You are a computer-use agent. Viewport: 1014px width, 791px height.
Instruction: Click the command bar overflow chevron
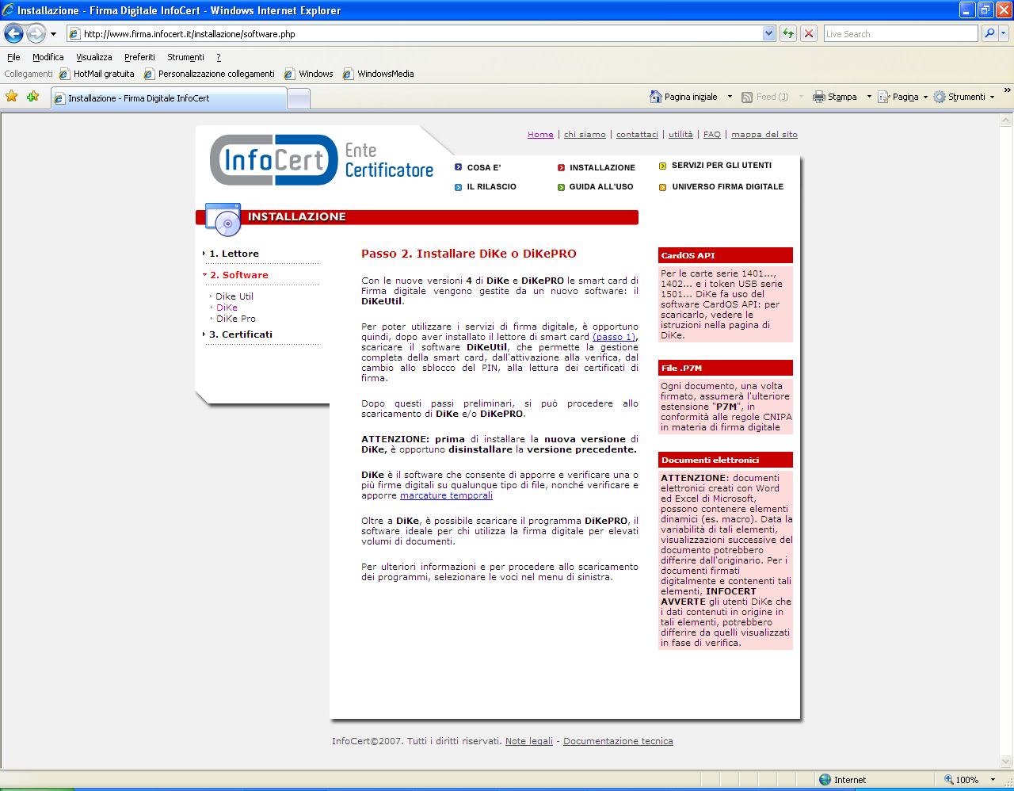(x=1007, y=90)
